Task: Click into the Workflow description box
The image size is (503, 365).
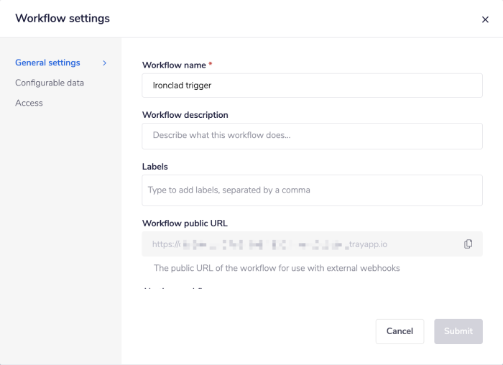Action: [x=312, y=135]
